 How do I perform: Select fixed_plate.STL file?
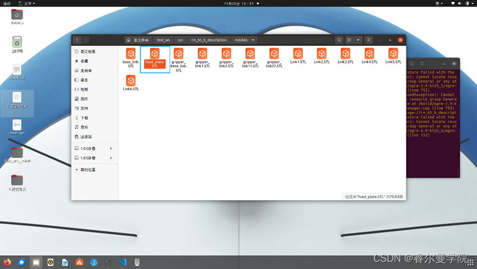pos(155,58)
